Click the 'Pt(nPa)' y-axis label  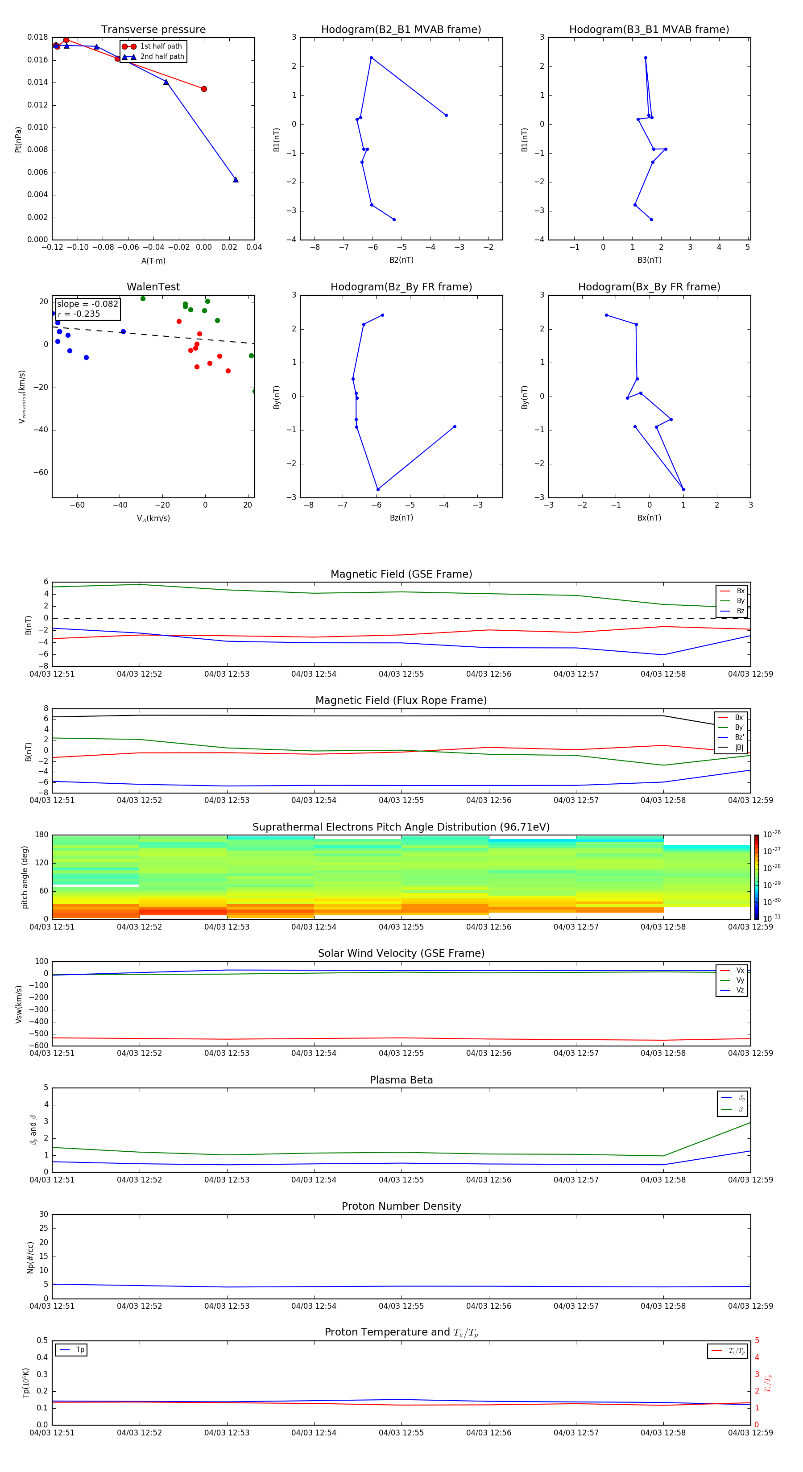coord(18,139)
